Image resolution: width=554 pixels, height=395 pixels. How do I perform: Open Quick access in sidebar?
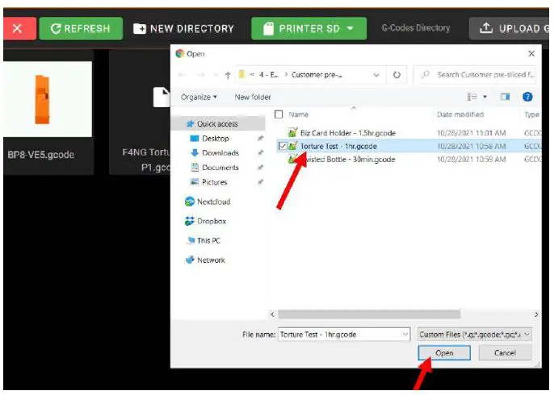coord(217,124)
